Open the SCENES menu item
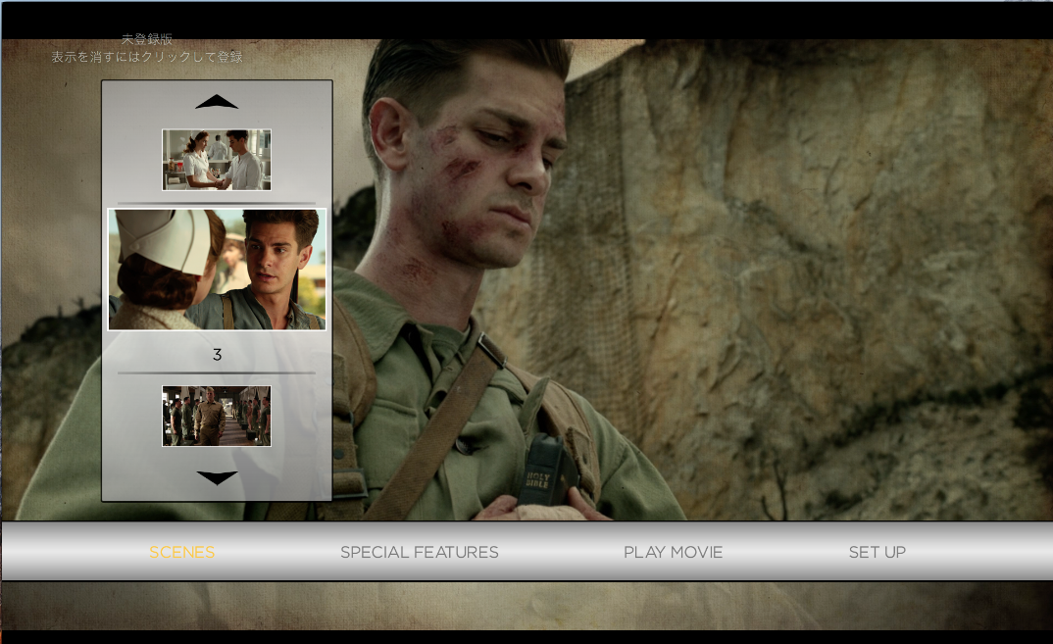This screenshot has width=1053, height=644. coord(181,552)
